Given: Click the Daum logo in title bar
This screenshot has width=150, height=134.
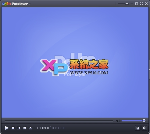Looking at the screenshot, I should click(x=6, y=4).
